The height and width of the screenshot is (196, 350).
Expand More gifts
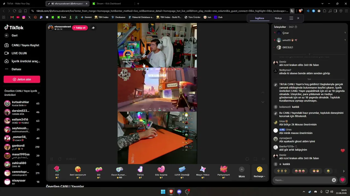pos(242,172)
